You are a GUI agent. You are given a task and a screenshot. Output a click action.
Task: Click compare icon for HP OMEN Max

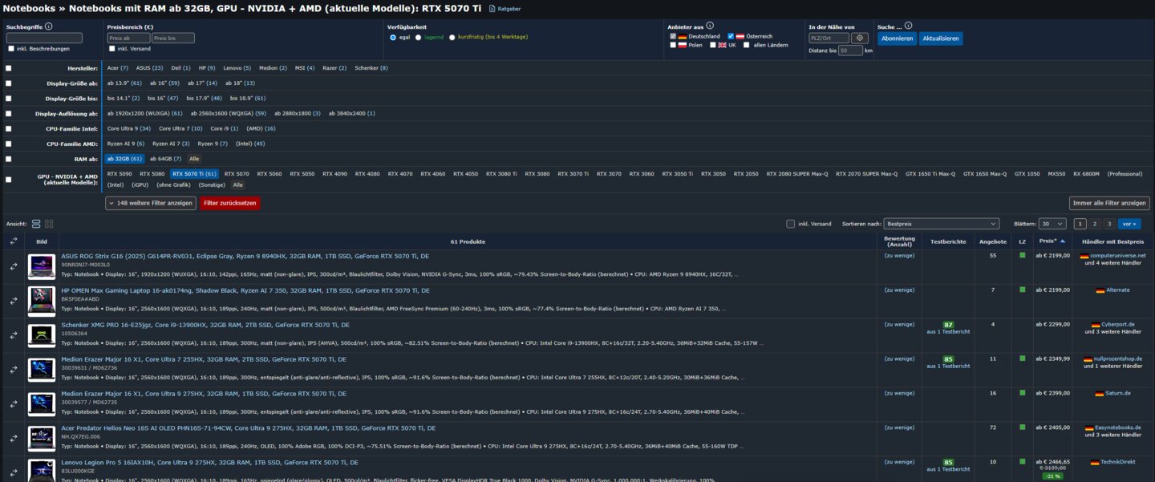[14, 301]
